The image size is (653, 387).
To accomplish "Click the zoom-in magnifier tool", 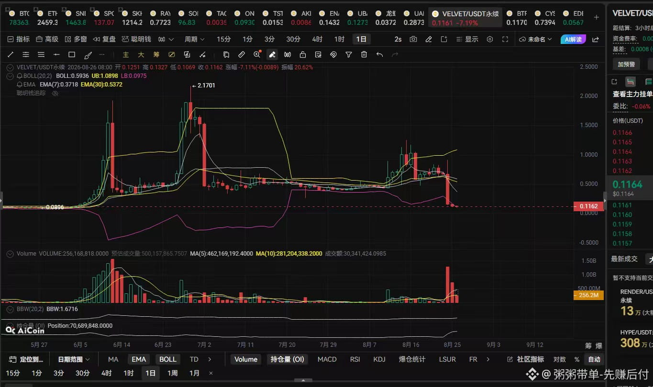I will [x=257, y=54].
